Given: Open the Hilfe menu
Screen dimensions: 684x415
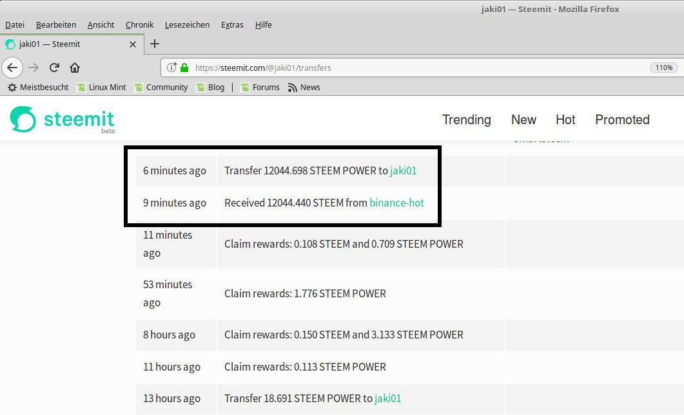Looking at the screenshot, I should click(264, 25).
